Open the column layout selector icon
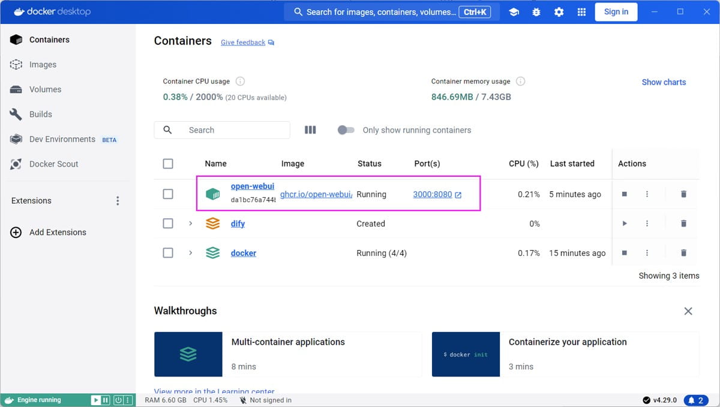Viewport: 720px width, 407px height. tap(310, 130)
